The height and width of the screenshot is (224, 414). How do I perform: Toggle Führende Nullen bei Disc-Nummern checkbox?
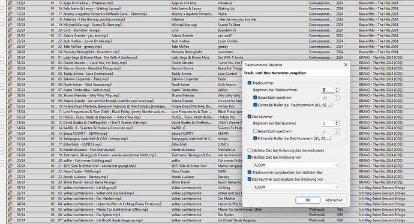coord(255,138)
